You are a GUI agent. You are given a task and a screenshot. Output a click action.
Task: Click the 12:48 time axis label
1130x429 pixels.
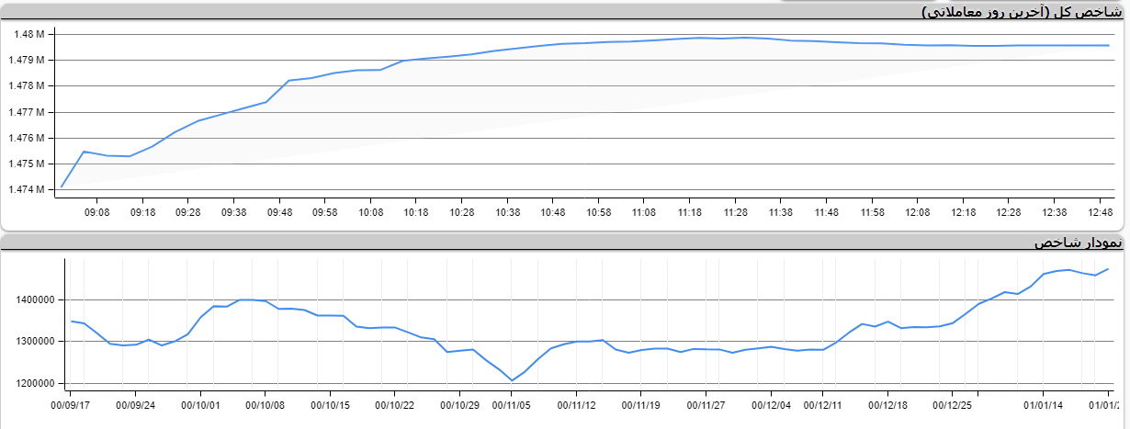pyautogui.click(x=1100, y=212)
